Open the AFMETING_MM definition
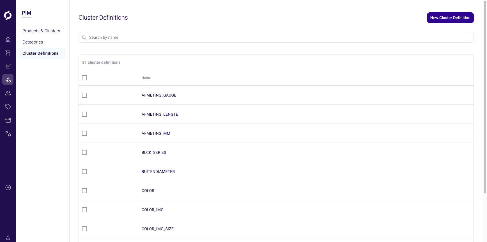The height and width of the screenshot is (242, 487). tap(156, 133)
